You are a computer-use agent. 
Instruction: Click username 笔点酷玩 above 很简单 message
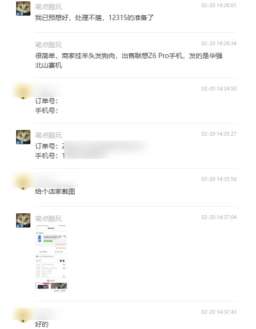pos(48,45)
